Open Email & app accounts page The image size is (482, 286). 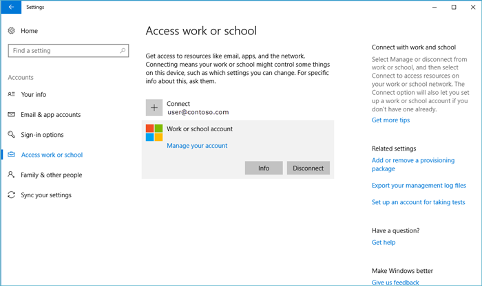50,115
